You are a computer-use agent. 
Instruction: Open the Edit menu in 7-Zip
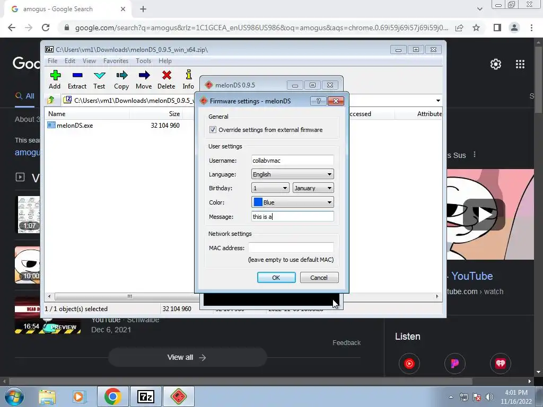(69, 61)
